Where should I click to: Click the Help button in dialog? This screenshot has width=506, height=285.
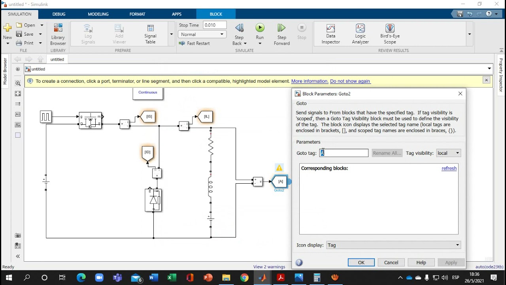click(421, 262)
